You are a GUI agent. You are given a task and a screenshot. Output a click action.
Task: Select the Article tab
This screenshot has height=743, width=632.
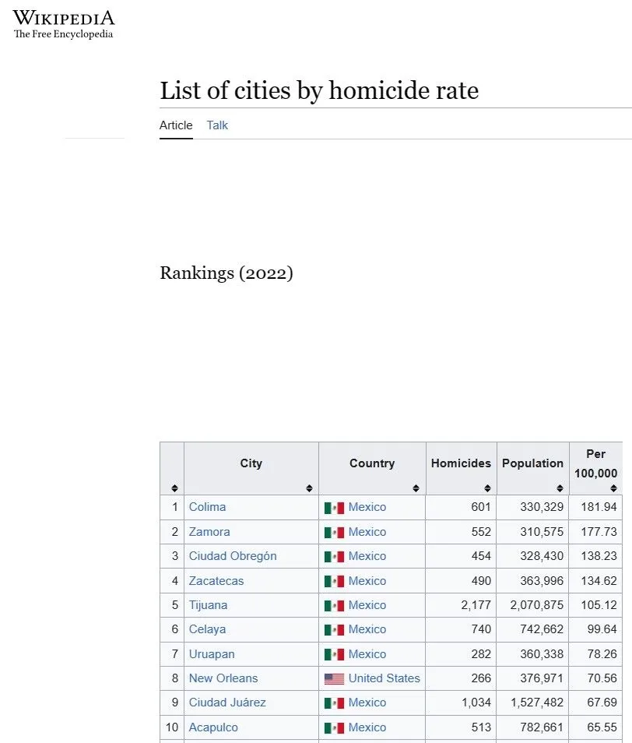pyautogui.click(x=176, y=125)
